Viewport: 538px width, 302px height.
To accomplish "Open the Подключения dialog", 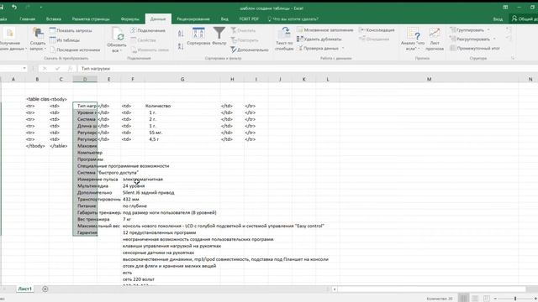I will (x=148, y=30).
